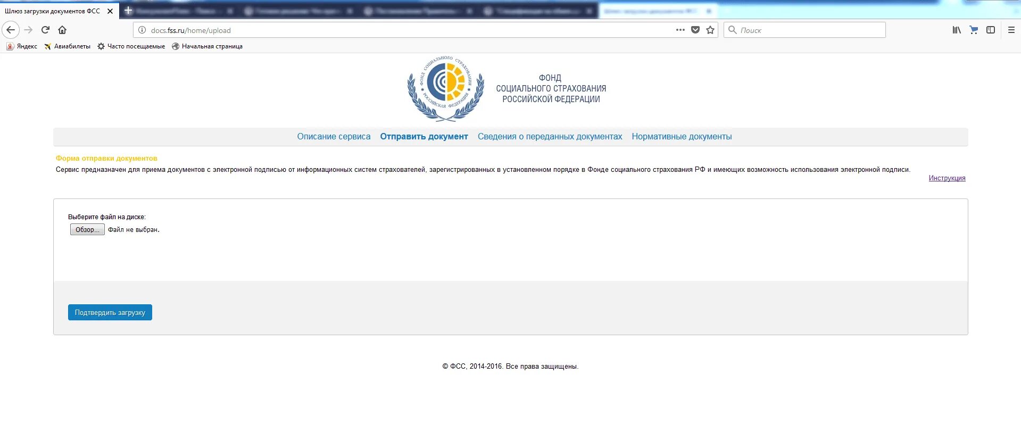
Task: Click the 'Обзор...' file browse button
Action: pyautogui.click(x=87, y=229)
